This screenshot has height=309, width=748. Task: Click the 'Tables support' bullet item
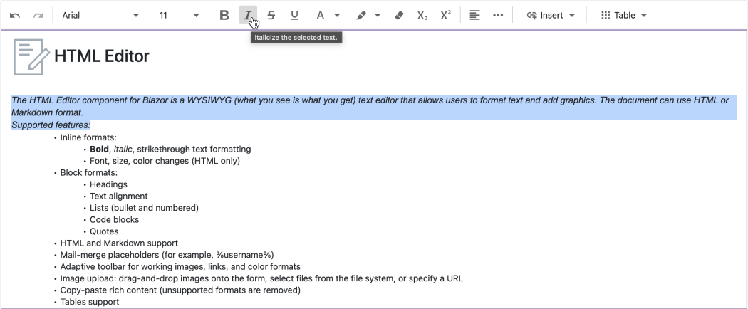(90, 302)
